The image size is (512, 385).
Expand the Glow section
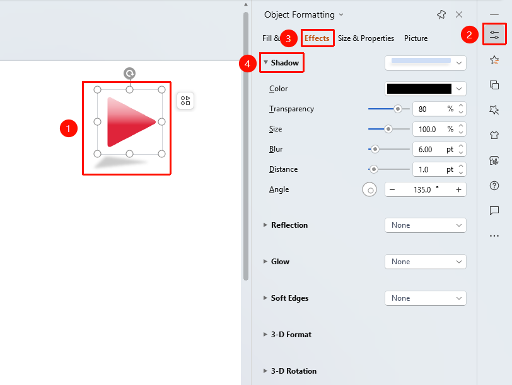265,262
